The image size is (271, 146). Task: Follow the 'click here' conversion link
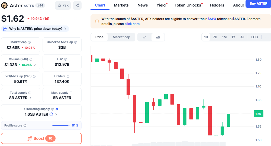[x=132, y=24]
